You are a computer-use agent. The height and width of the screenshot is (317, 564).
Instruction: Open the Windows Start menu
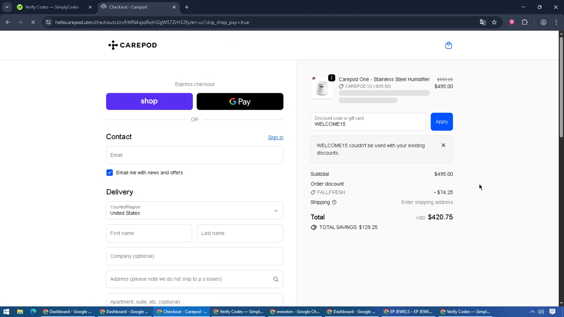coord(6,312)
